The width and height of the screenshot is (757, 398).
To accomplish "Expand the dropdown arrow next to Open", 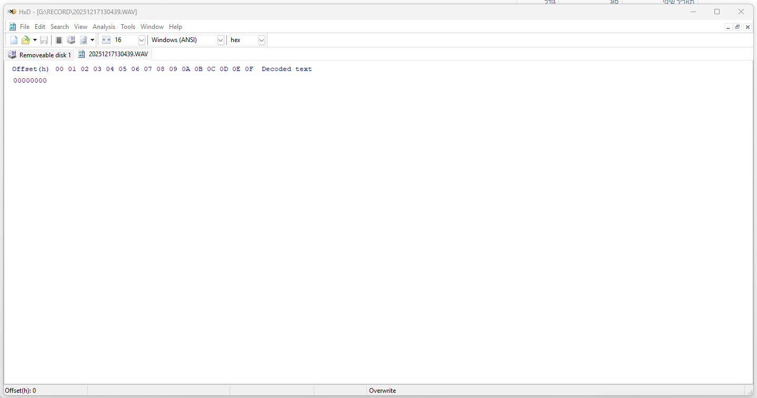I will pos(35,39).
